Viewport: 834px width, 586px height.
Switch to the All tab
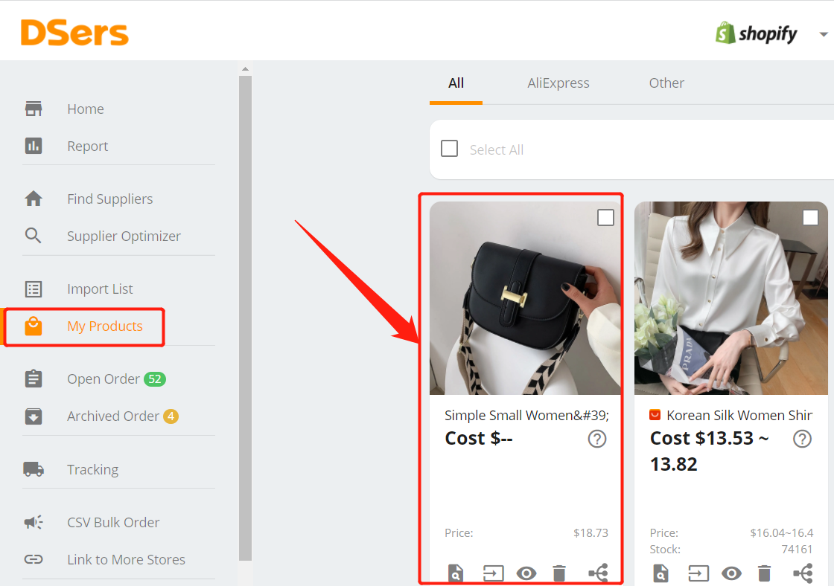click(x=456, y=83)
